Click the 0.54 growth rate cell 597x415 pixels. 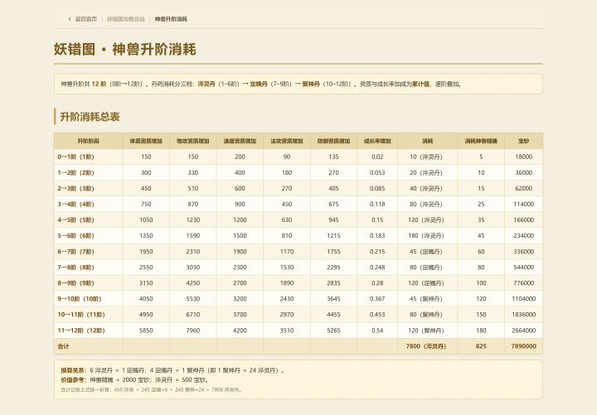tap(377, 331)
